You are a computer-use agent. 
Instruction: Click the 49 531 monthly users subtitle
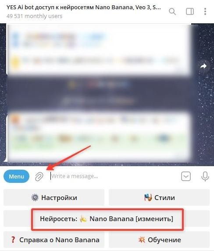pyautogui.click(x=34, y=16)
